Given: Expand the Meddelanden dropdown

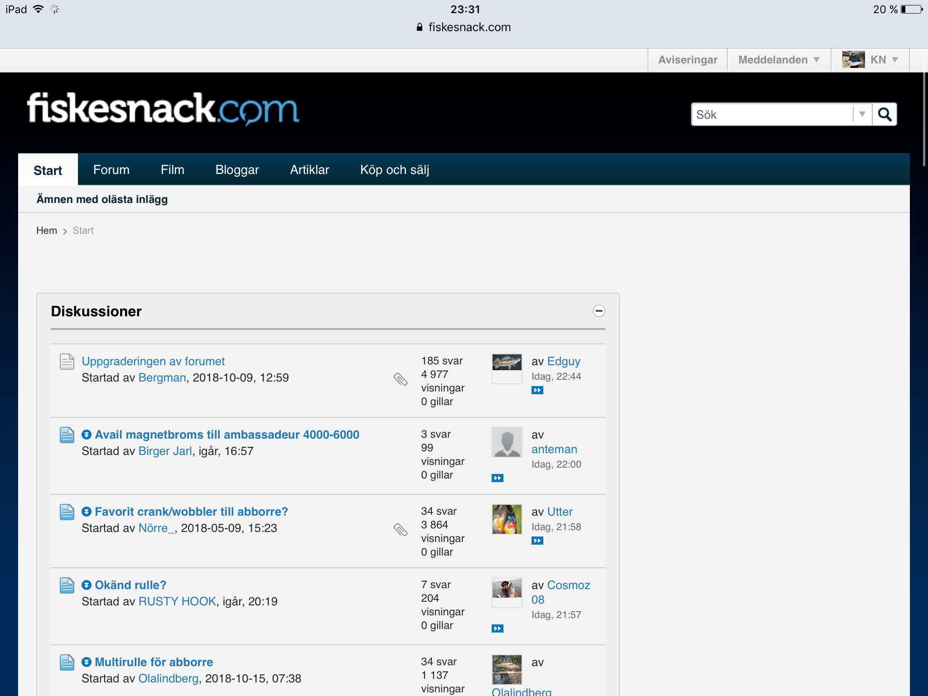Looking at the screenshot, I should [x=779, y=60].
